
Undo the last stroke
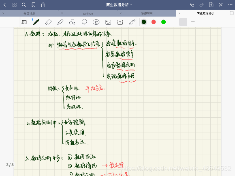(192, 5)
